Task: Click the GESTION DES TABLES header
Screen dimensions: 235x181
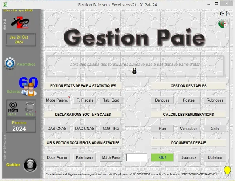Action: (188, 86)
